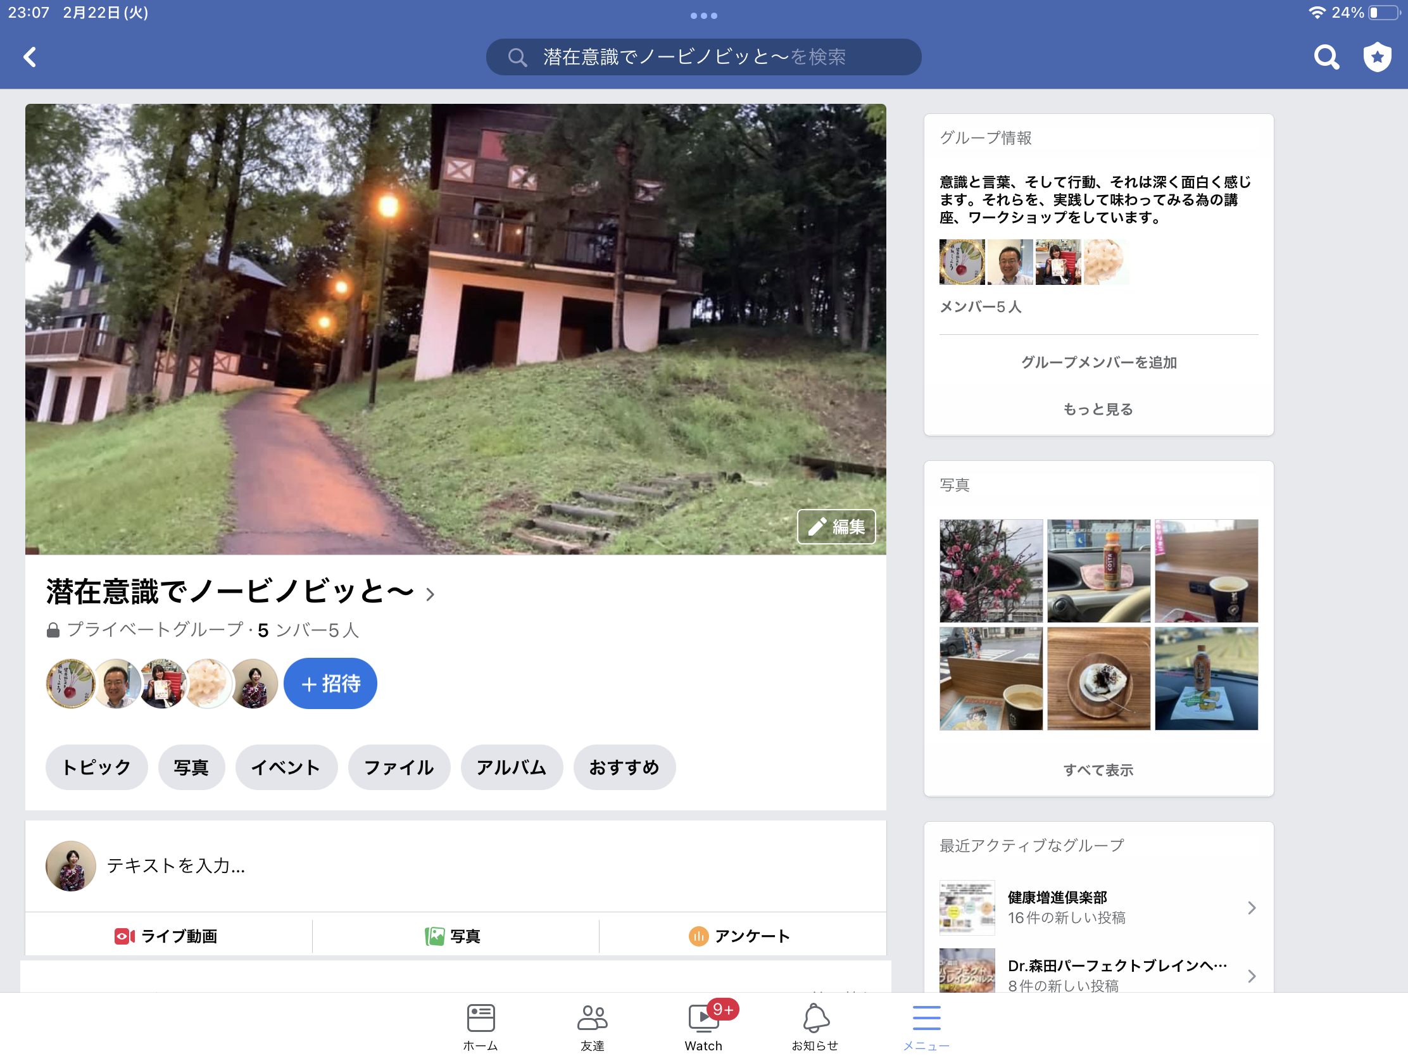Open the plum blossom photo thumbnail

[990, 571]
